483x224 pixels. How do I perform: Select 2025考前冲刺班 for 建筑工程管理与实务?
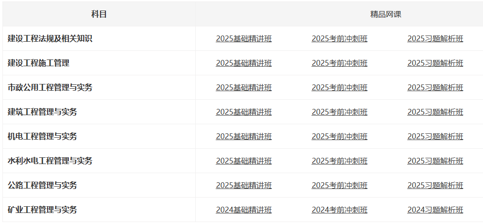[340, 112]
